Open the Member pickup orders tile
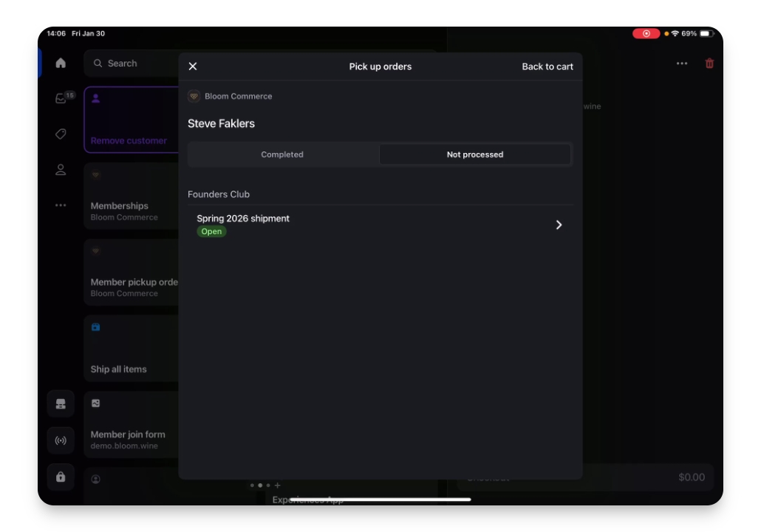This screenshot has height=532, width=761. point(132,273)
